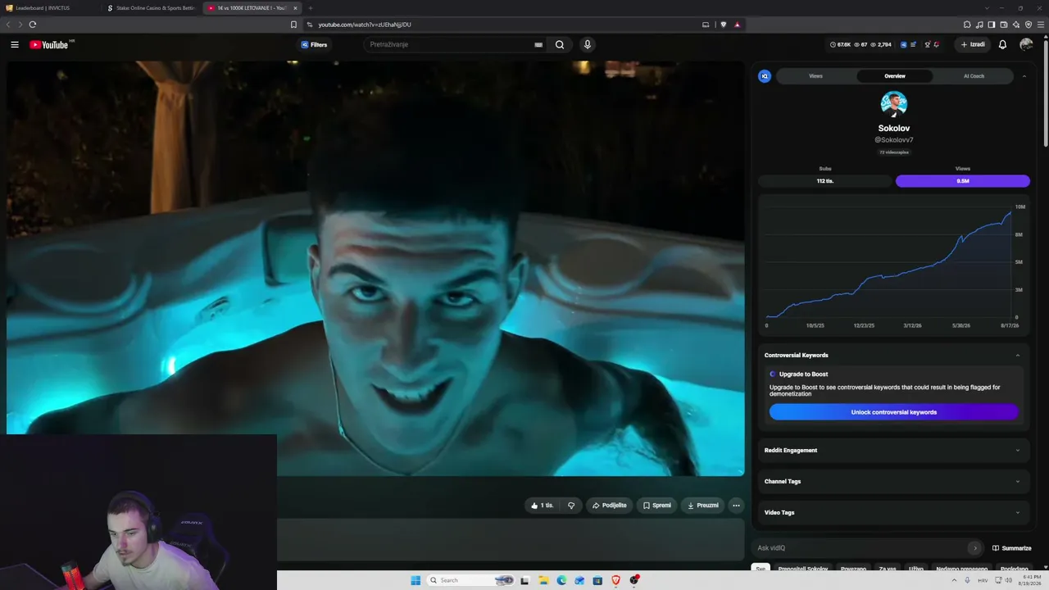The height and width of the screenshot is (590, 1049).
Task: Open the taskbar clock and date
Action: [x=1030, y=580]
